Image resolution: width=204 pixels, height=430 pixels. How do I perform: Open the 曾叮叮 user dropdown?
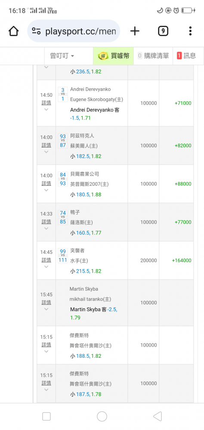pyautogui.click(x=62, y=56)
